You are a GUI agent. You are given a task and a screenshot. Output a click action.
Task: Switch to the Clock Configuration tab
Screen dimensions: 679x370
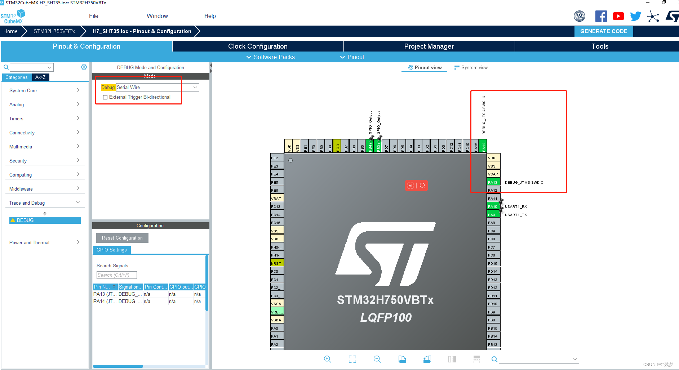point(258,46)
